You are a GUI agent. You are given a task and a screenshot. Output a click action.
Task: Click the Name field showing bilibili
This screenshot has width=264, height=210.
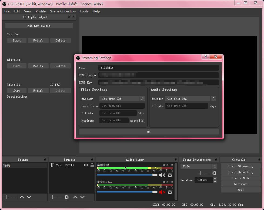159,68
